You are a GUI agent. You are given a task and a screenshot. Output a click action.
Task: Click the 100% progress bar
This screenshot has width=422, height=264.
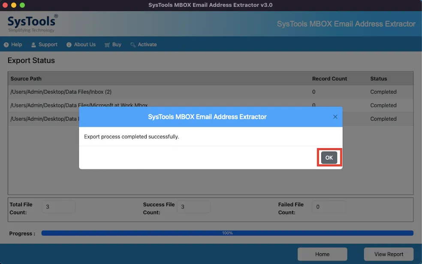[227, 233]
